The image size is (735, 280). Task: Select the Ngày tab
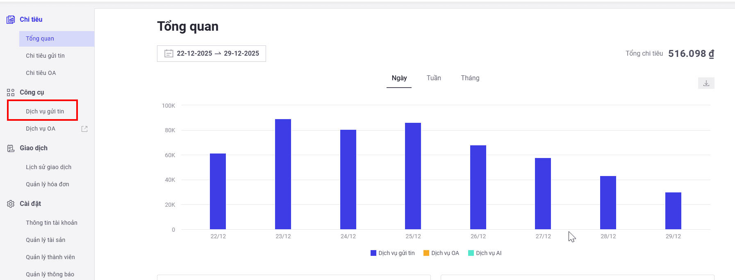tap(399, 78)
